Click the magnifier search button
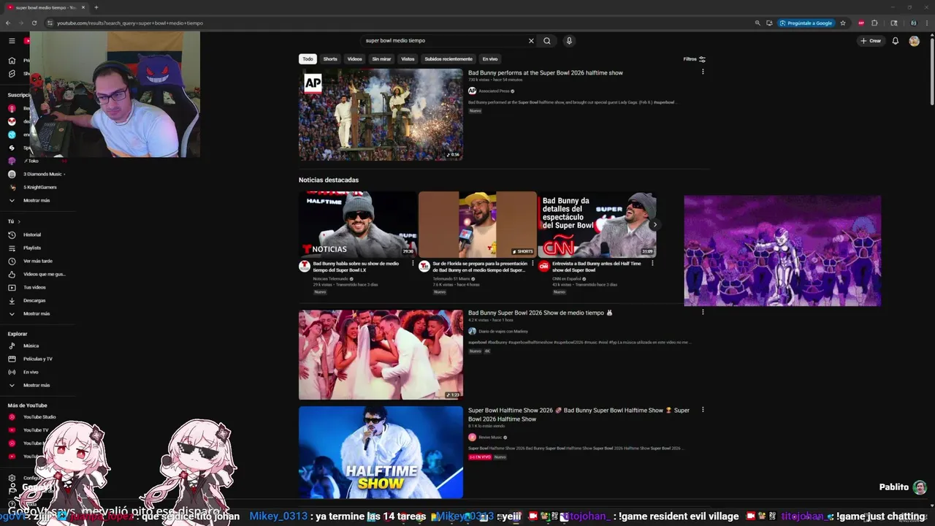Image resolution: width=935 pixels, height=526 pixels. click(547, 41)
